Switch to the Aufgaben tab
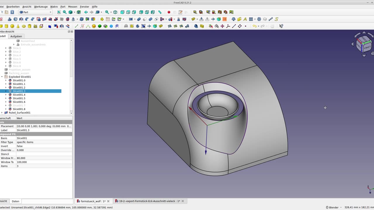This screenshot has width=374, height=210. [16, 36]
